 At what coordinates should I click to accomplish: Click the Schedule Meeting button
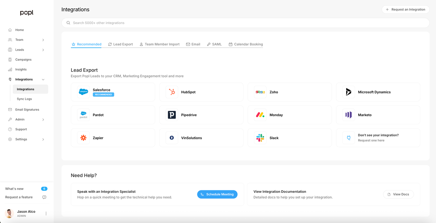pyautogui.click(x=217, y=194)
